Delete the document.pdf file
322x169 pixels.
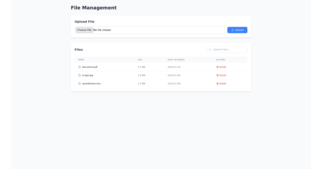tap(221, 67)
